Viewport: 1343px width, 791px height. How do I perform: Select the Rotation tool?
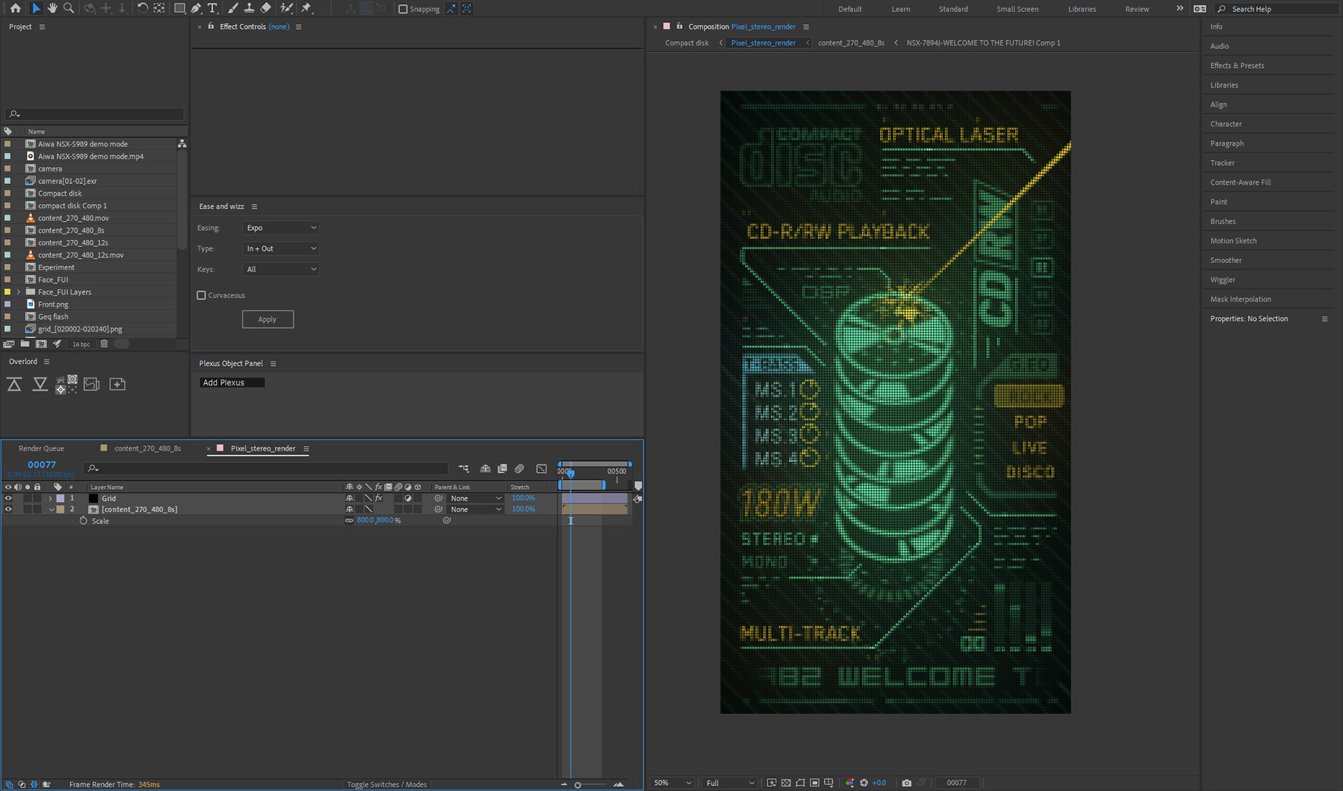pyautogui.click(x=142, y=8)
